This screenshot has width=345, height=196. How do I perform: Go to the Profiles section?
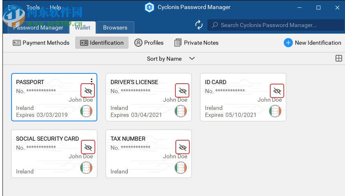[x=149, y=43]
